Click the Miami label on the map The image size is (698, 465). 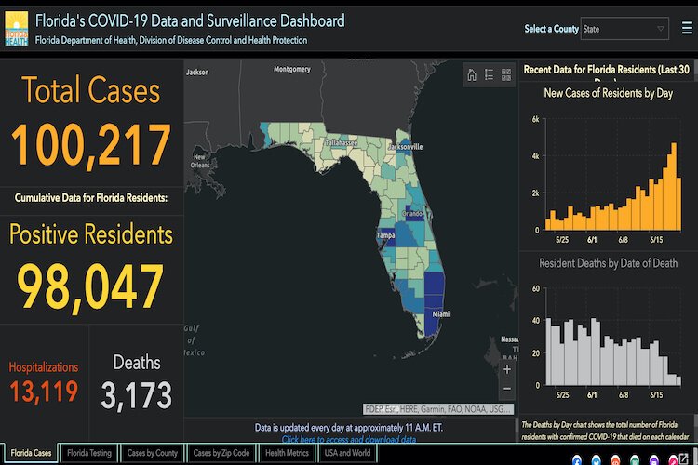[441, 314]
